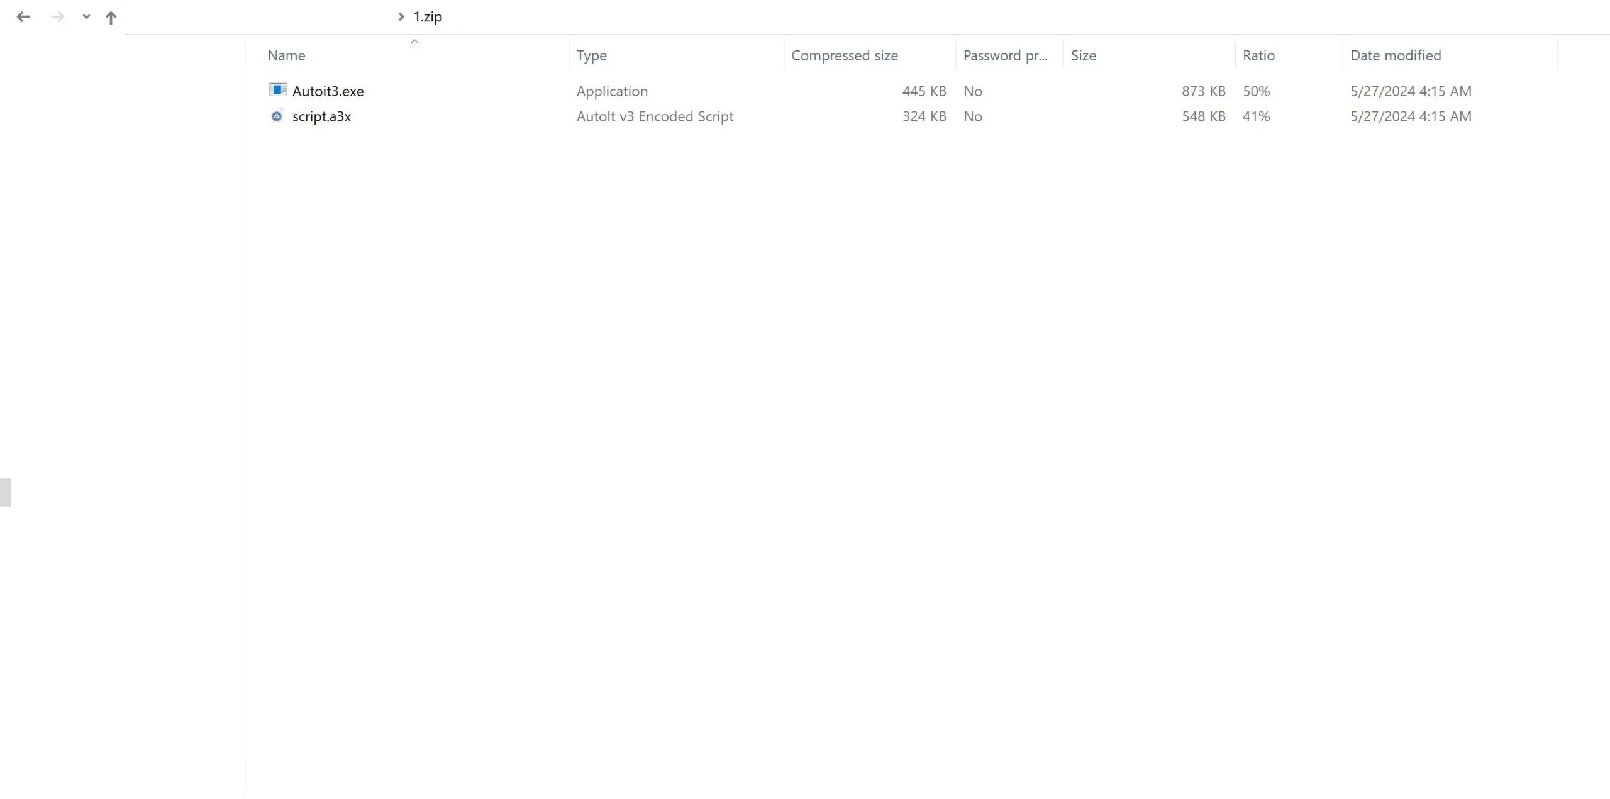Sort by Size column header
The height and width of the screenshot is (799, 1610).
1083,55
